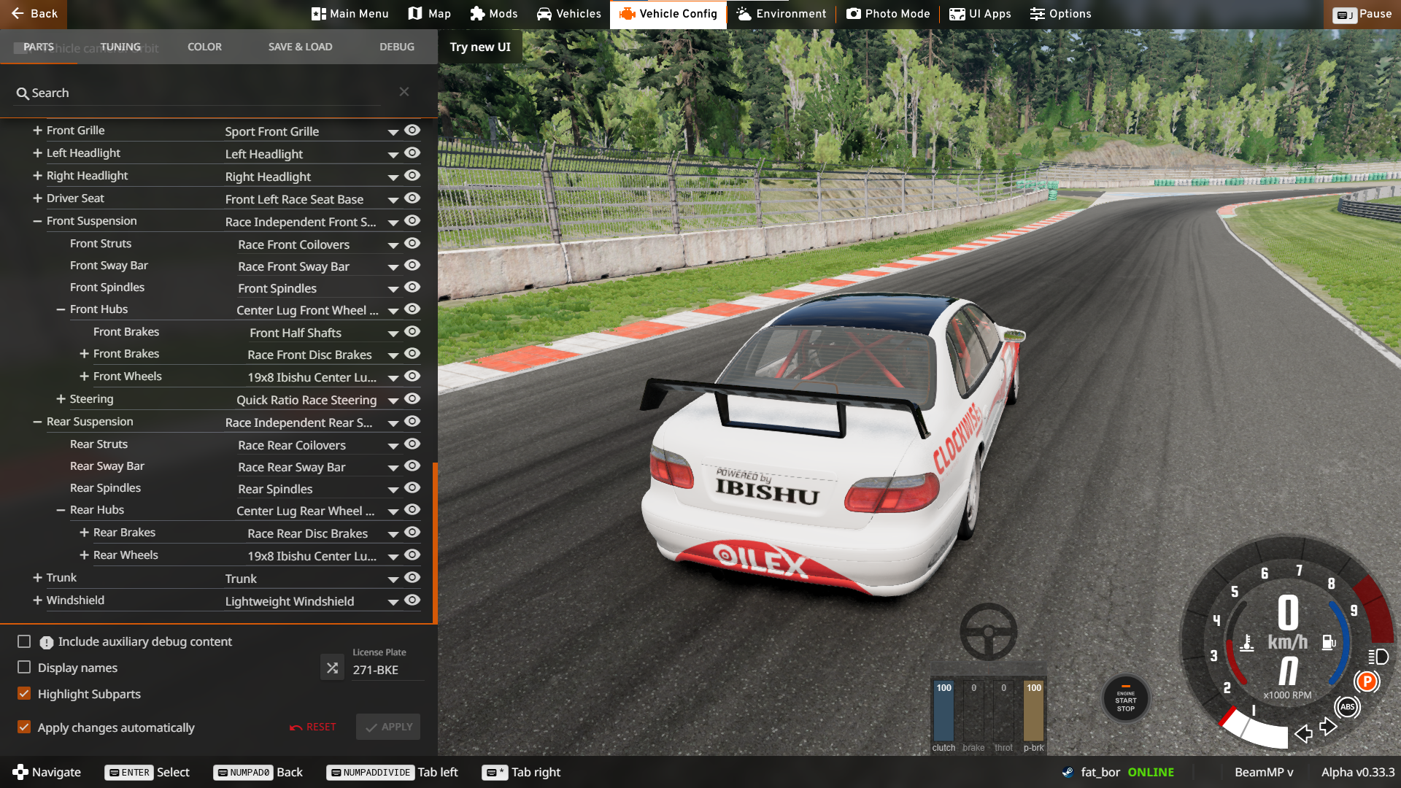Screen dimensions: 1401x788
Task: Click the Navigate d-pad icon
Action: [20, 772]
